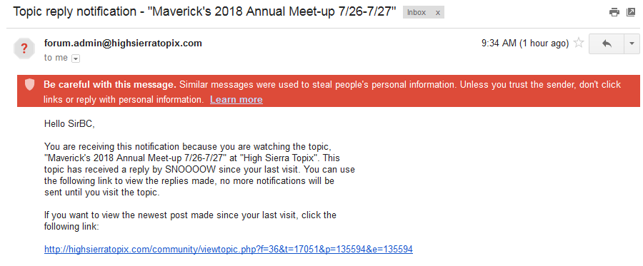Open the highsierratopix.com viewtopic link
Screen dimensions: 643x266
(x=229, y=249)
